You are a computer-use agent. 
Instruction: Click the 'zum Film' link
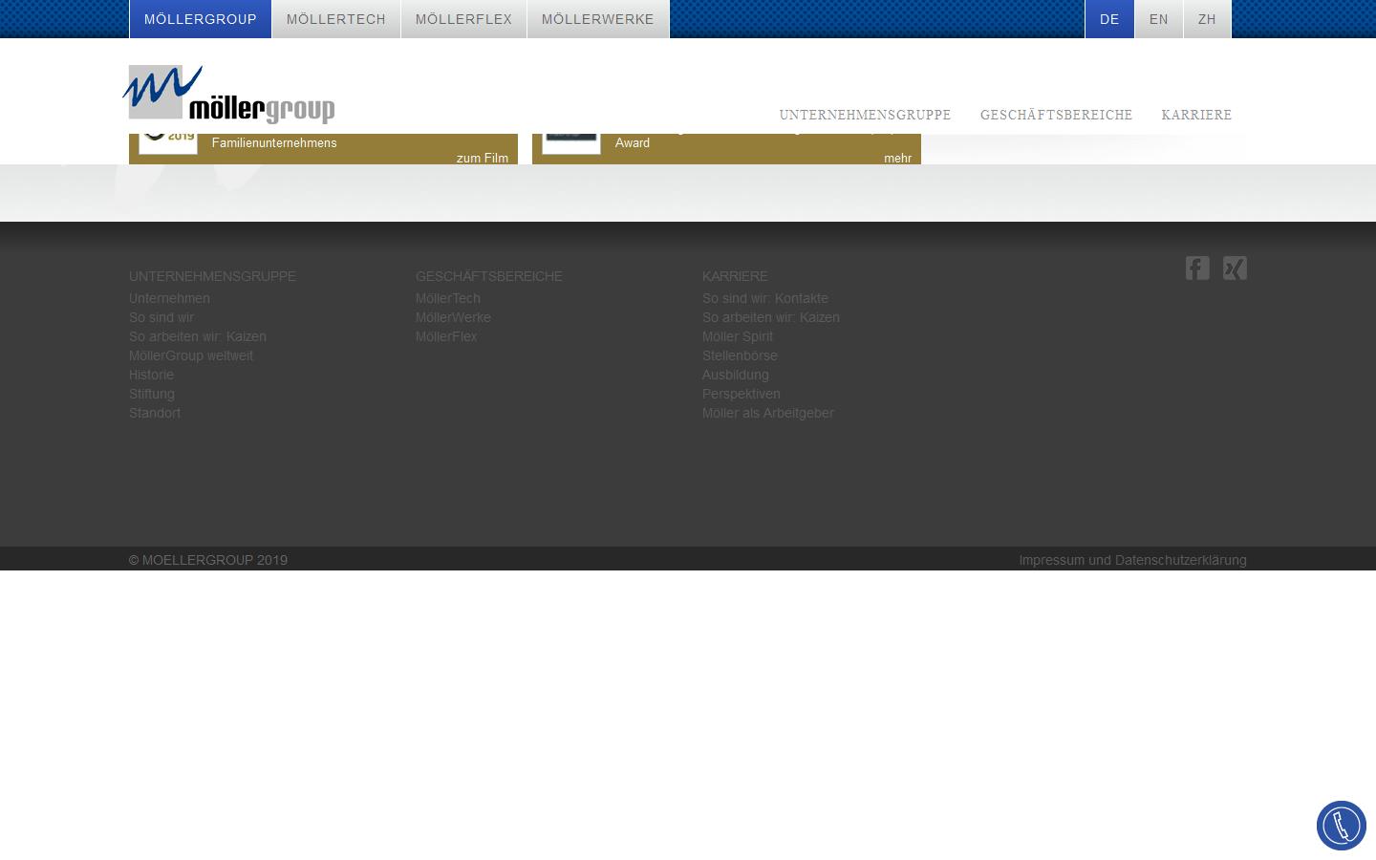click(x=482, y=158)
